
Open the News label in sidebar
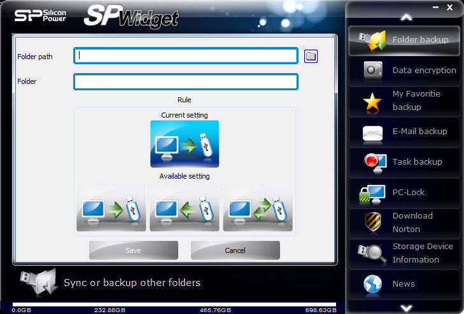coord(404,284)
